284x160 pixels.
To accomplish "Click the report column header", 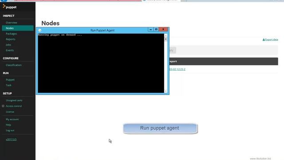I will pyautogui.click(x=173, y=61).
